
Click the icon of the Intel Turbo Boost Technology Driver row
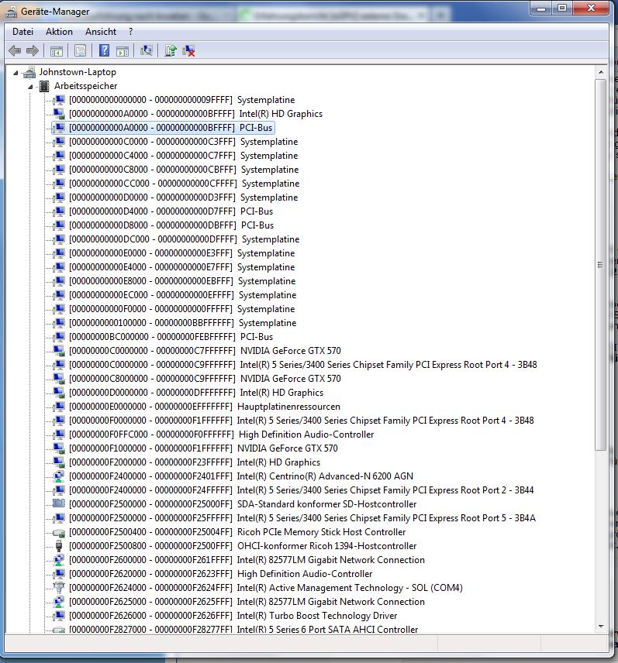[59, 616]
